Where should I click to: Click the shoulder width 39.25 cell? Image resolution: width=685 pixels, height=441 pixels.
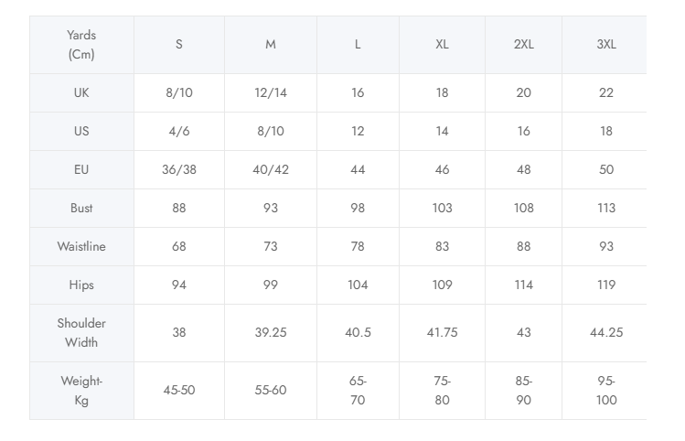[x=271, y=332]
